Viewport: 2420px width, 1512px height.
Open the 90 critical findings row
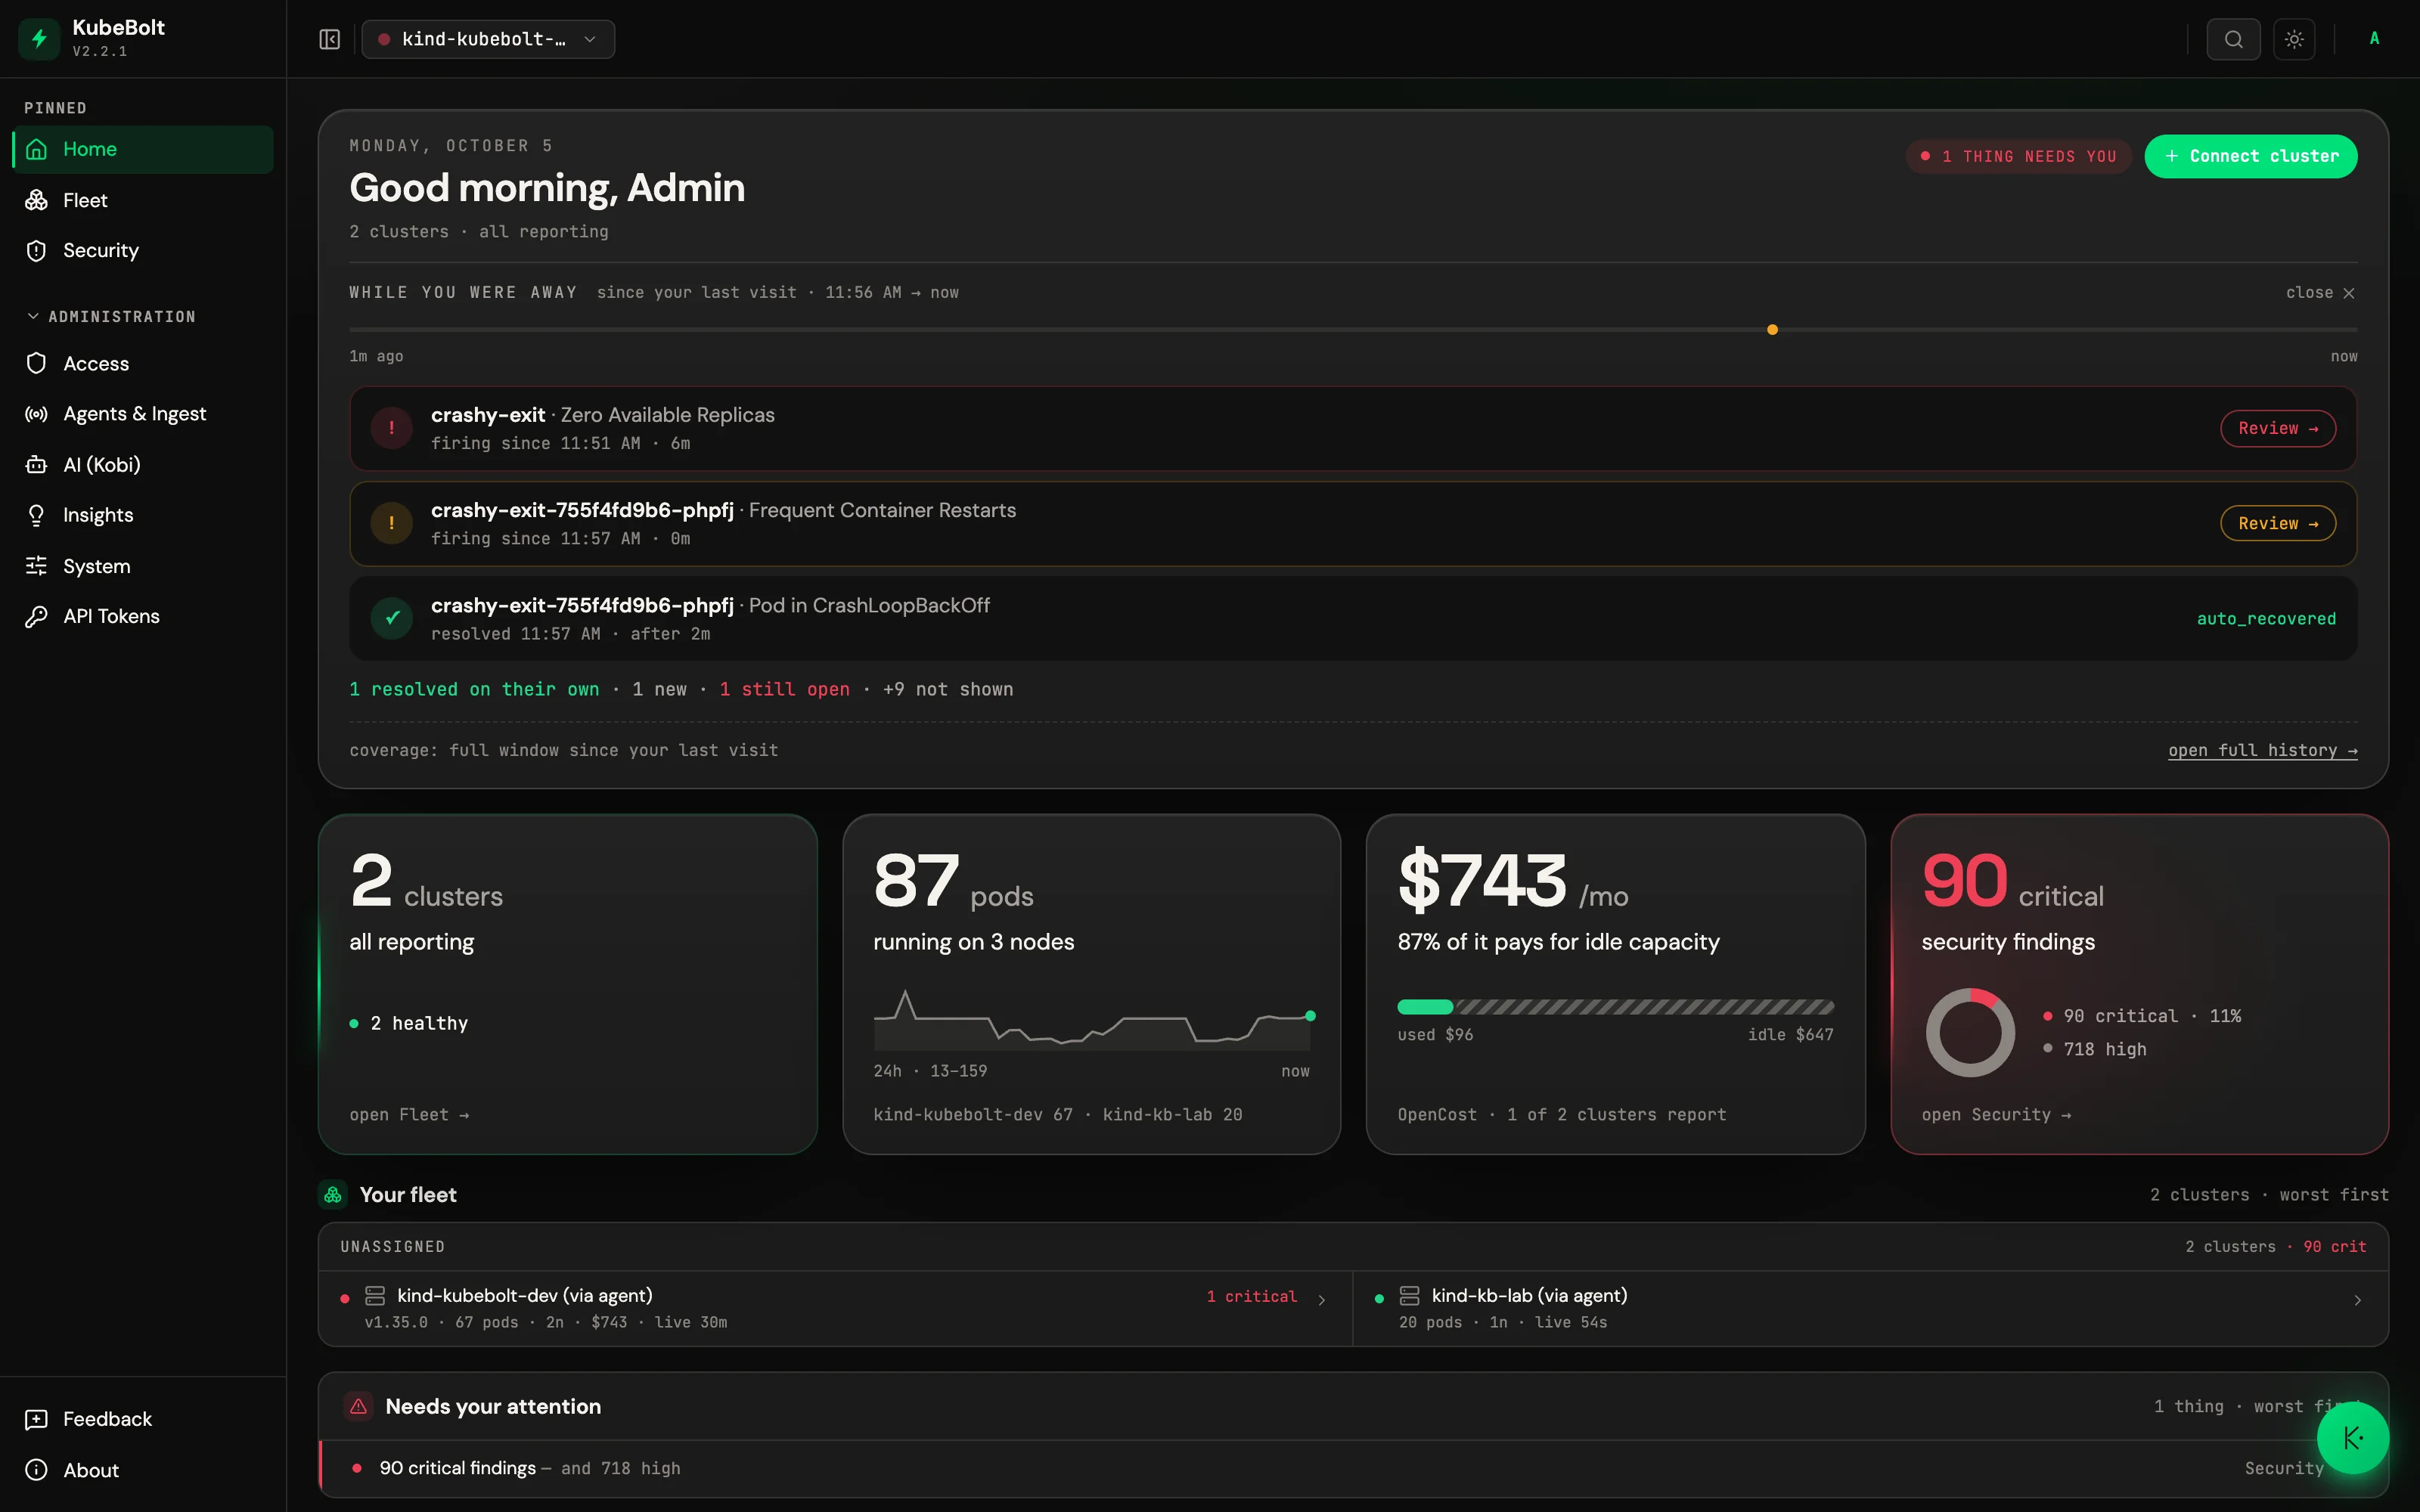(1352, 1468)
